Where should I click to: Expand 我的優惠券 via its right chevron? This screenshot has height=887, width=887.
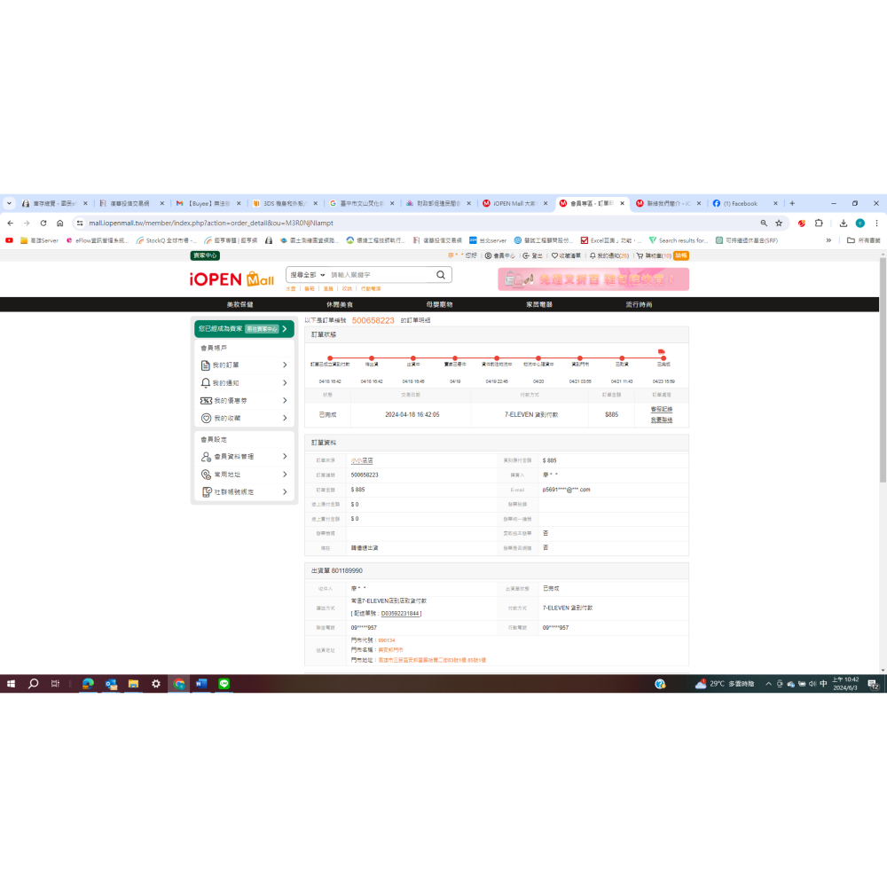(x=285, y=401)
